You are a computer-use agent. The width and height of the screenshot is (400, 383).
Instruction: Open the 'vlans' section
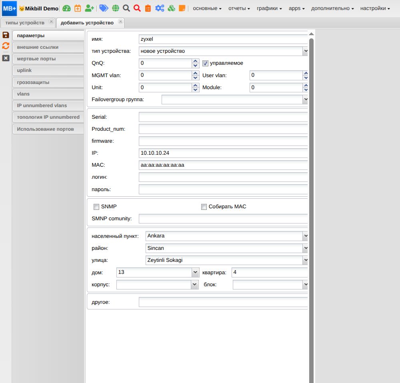[48, 94]
